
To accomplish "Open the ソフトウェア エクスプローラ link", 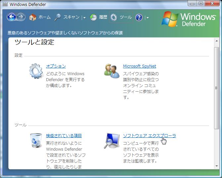I will point(150,135).
